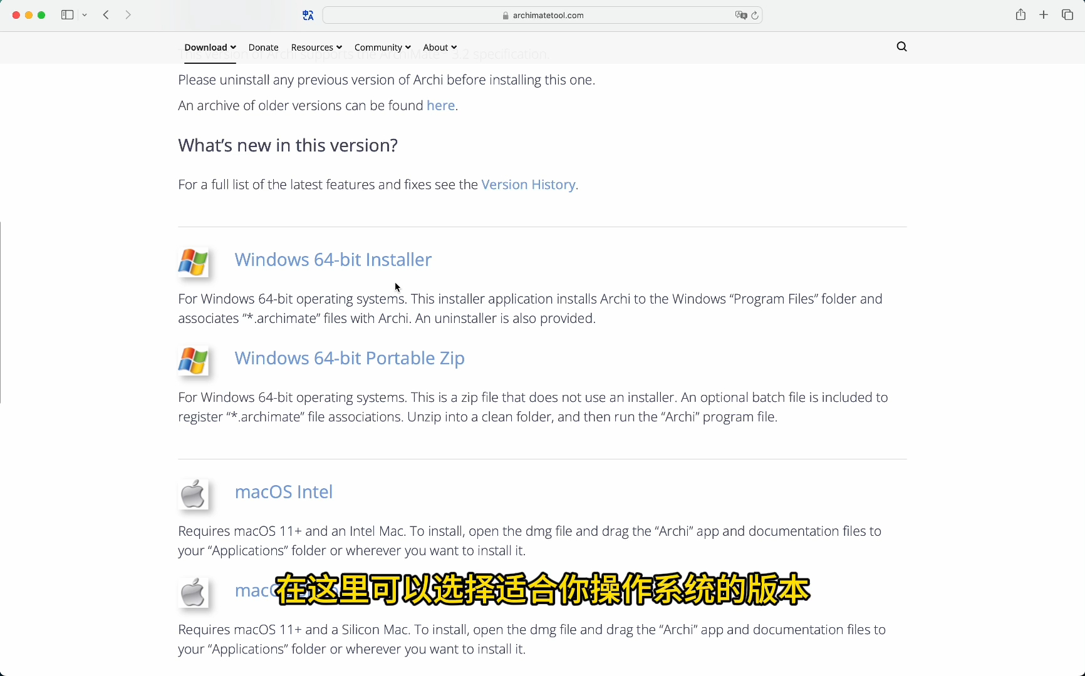Screen dimensions: 1085x676
Task: Click the translate icon left of address bar
Action: click(308, 16)
